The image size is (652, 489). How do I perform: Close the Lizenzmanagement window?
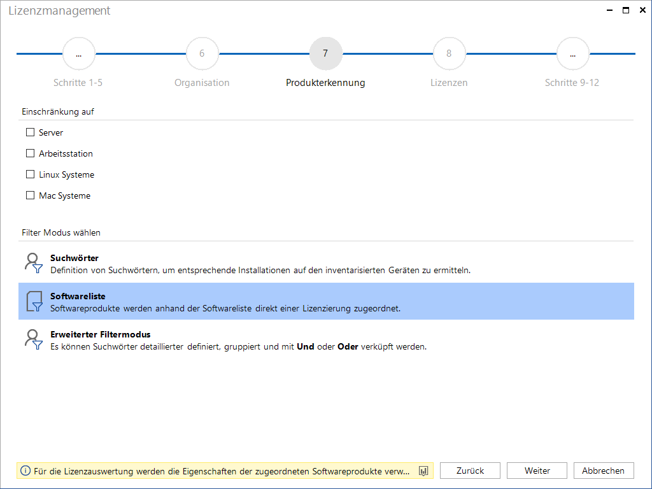[642, 10]
